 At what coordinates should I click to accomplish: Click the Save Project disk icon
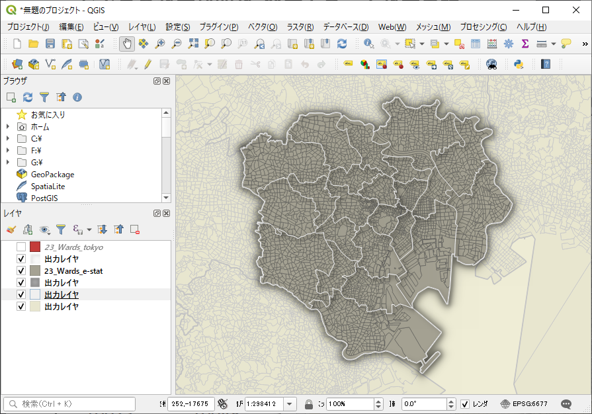coord(50,44)
